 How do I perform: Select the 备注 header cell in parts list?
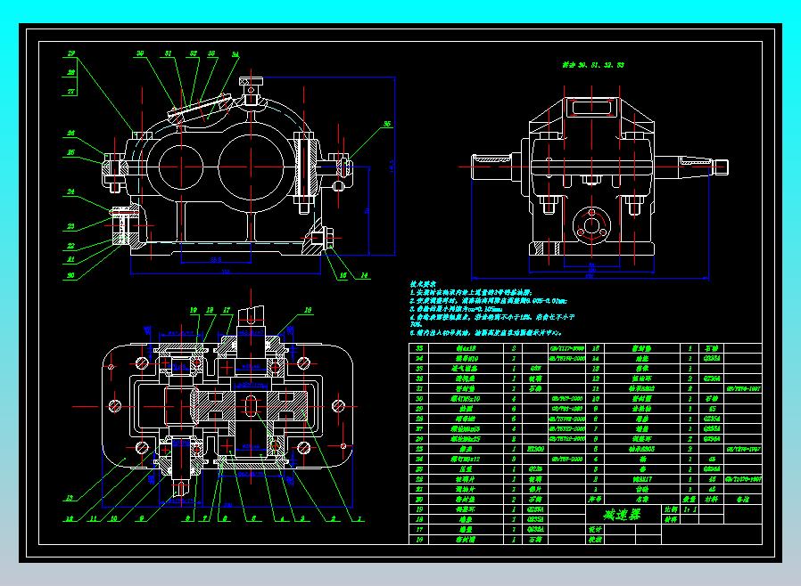tap(743, 500)
